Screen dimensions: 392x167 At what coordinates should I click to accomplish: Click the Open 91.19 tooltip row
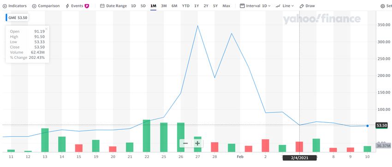tap(27, 31)
